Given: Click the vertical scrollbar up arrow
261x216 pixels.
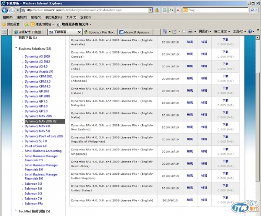Looking at the screenshot, I should (258, 38).
